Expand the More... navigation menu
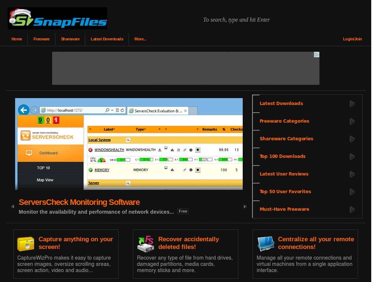This screenshot has height=282, width=376. point(140,39)
